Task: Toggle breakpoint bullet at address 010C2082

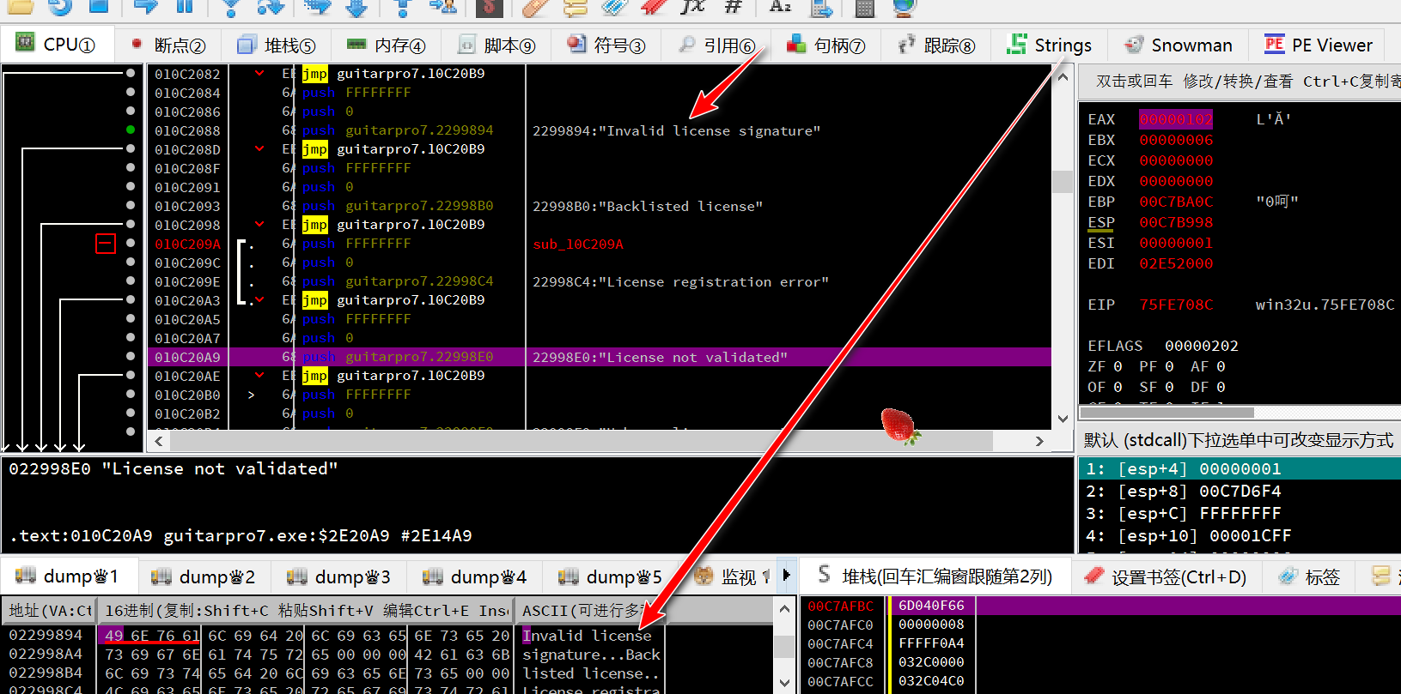Action: pyautogui.click(x=131, y=74)
